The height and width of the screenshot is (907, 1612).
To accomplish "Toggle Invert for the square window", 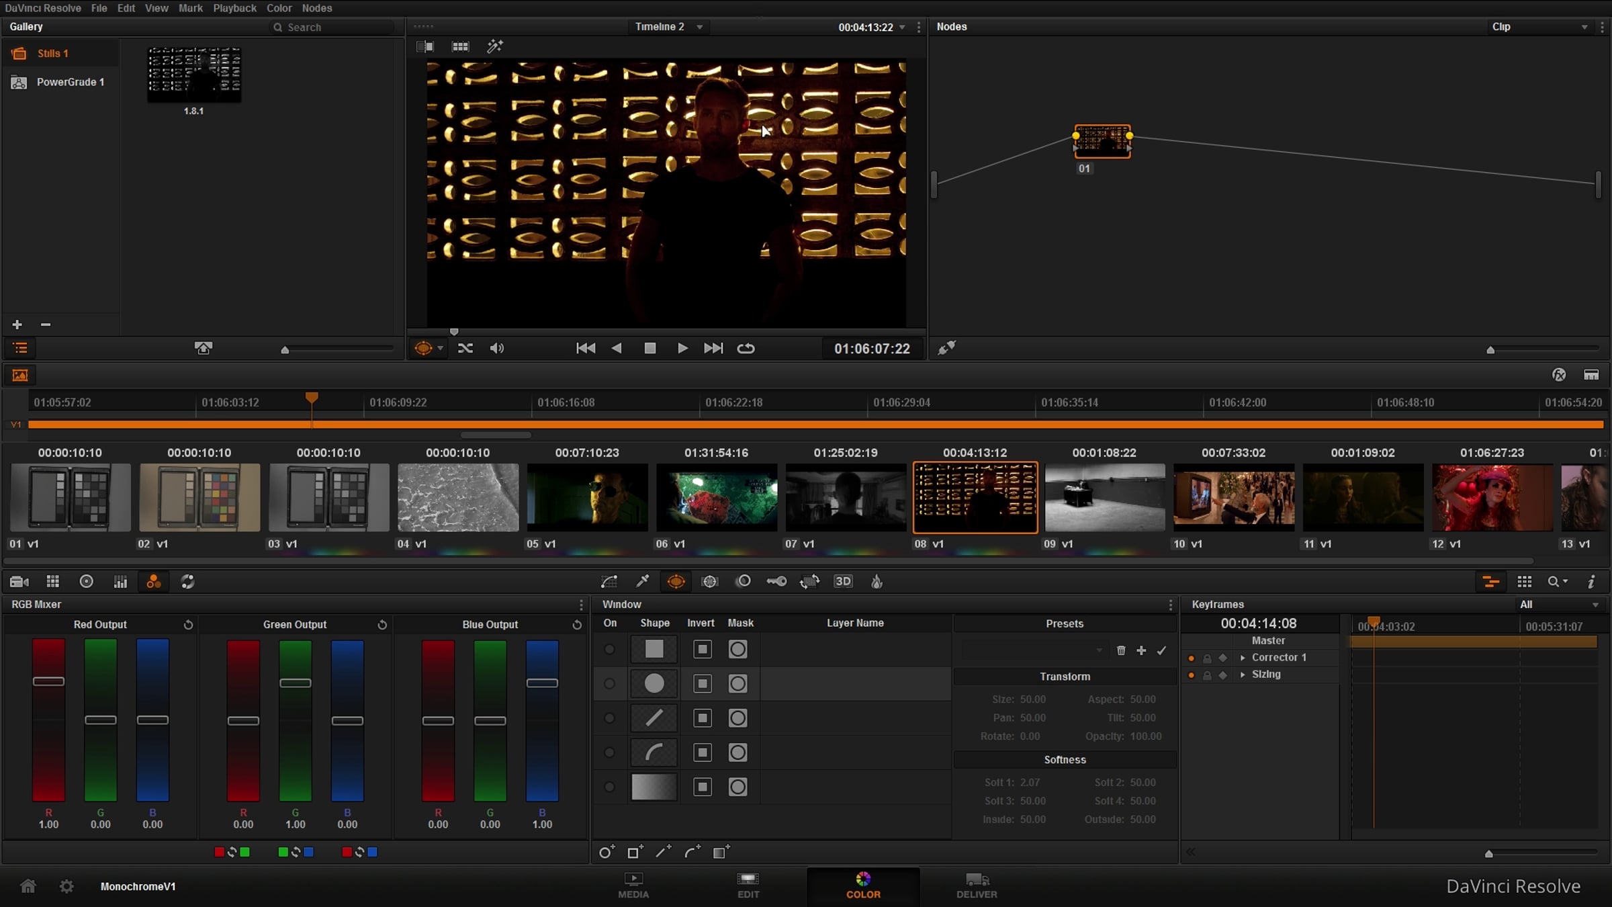I will coord(703,650).
